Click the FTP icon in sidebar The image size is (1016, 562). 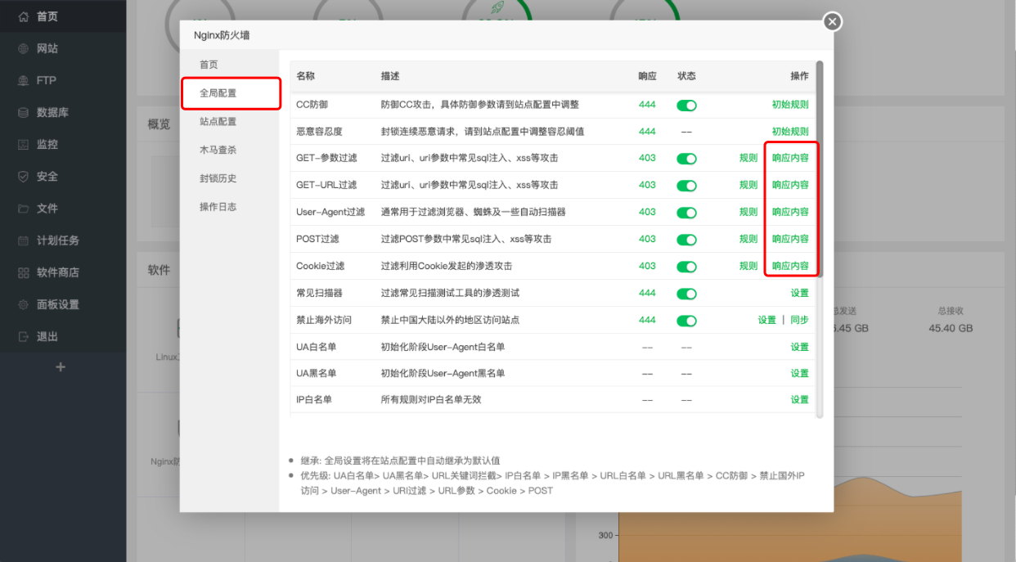click(x=23, y=80)
